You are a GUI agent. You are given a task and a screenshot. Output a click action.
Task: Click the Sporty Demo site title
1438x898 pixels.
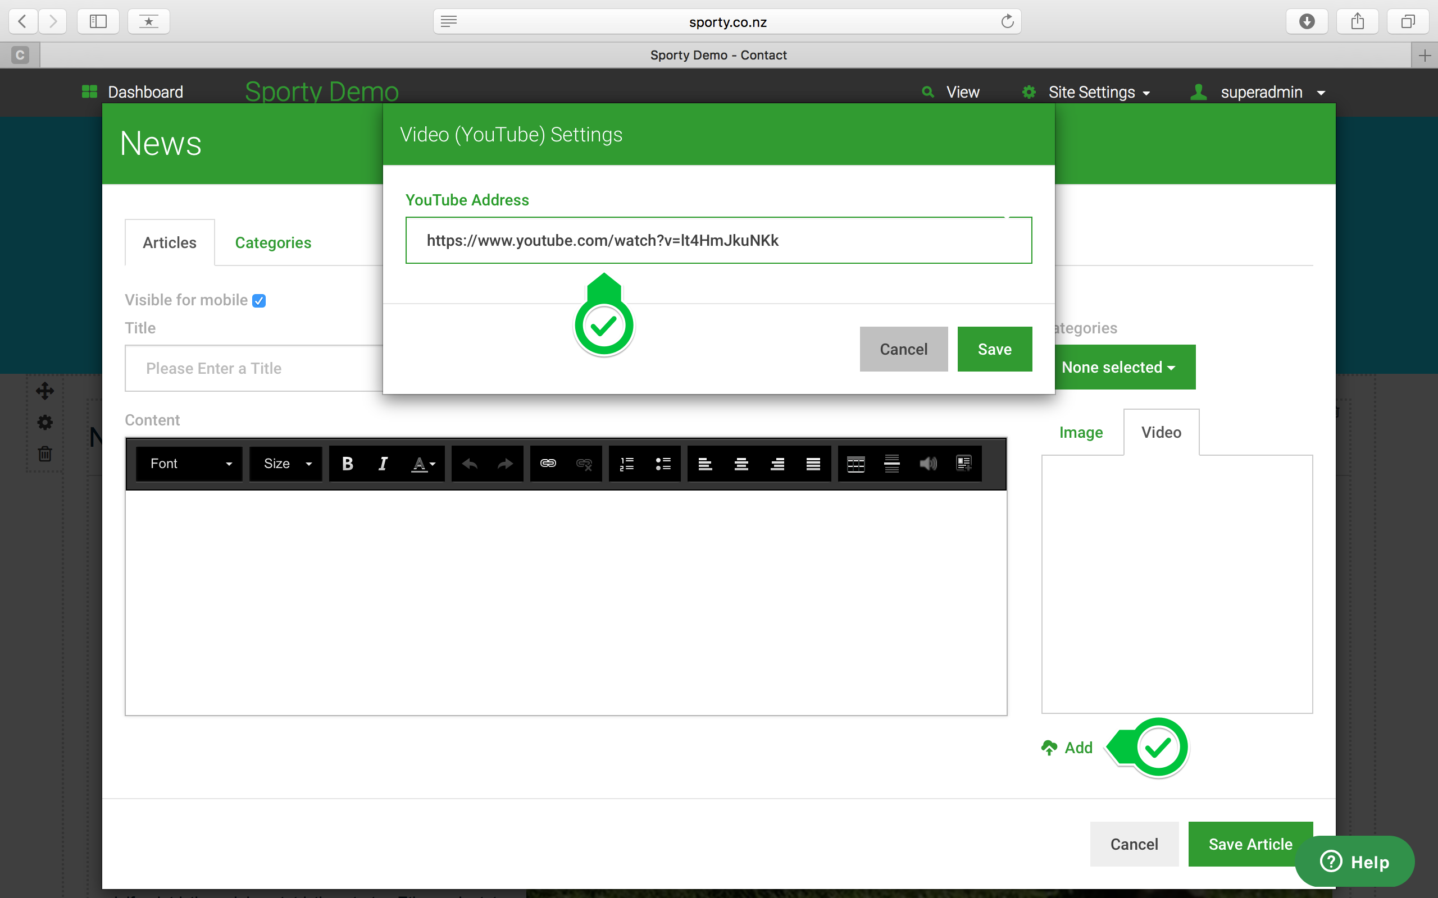tap(321, 92)
